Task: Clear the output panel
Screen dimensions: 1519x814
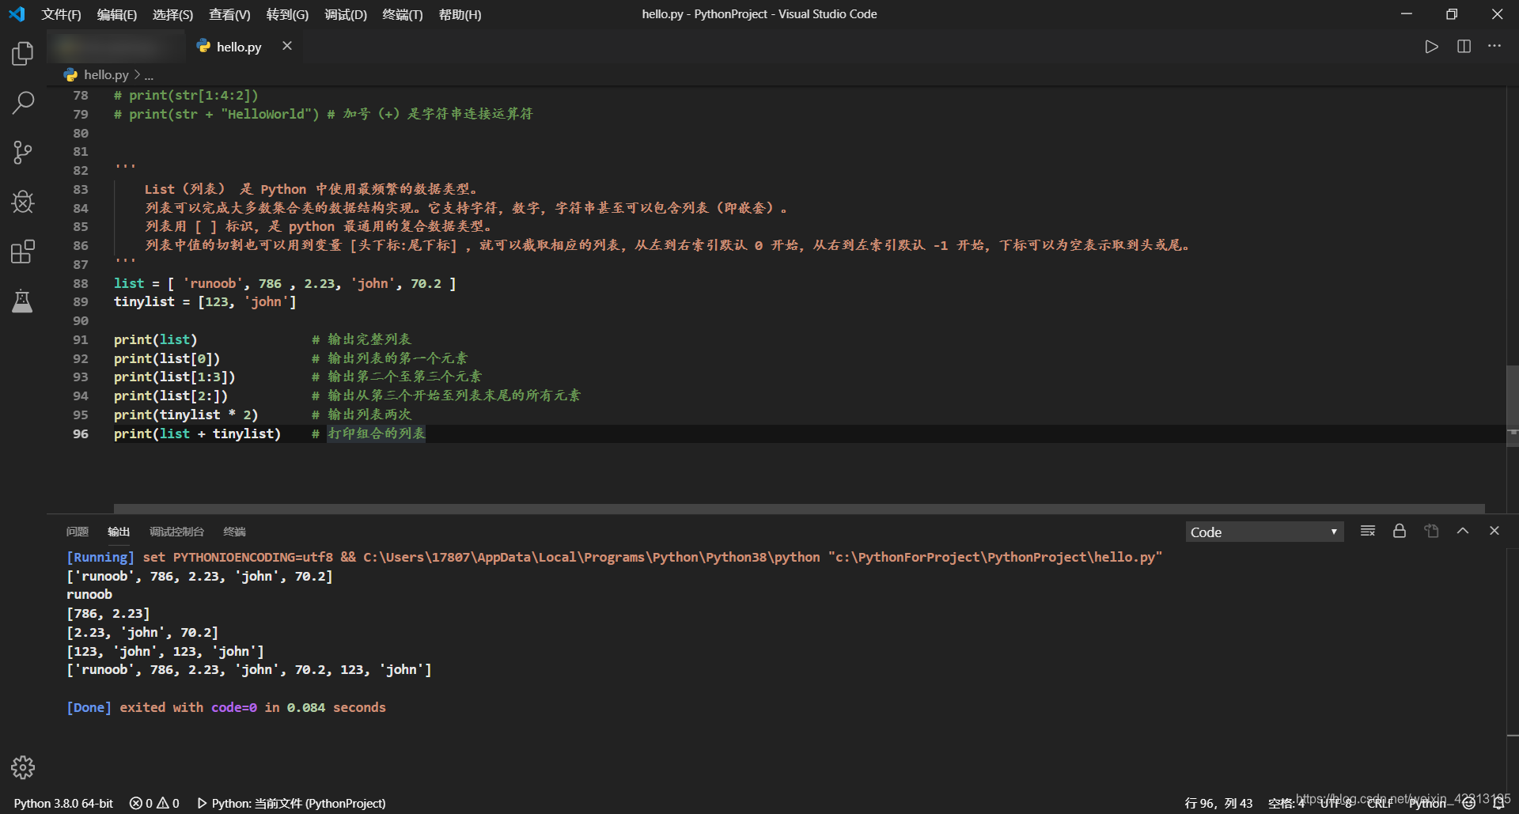Action: [1368, 531]
